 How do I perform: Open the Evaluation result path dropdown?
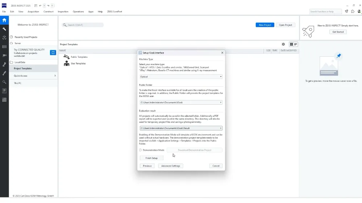181,128
